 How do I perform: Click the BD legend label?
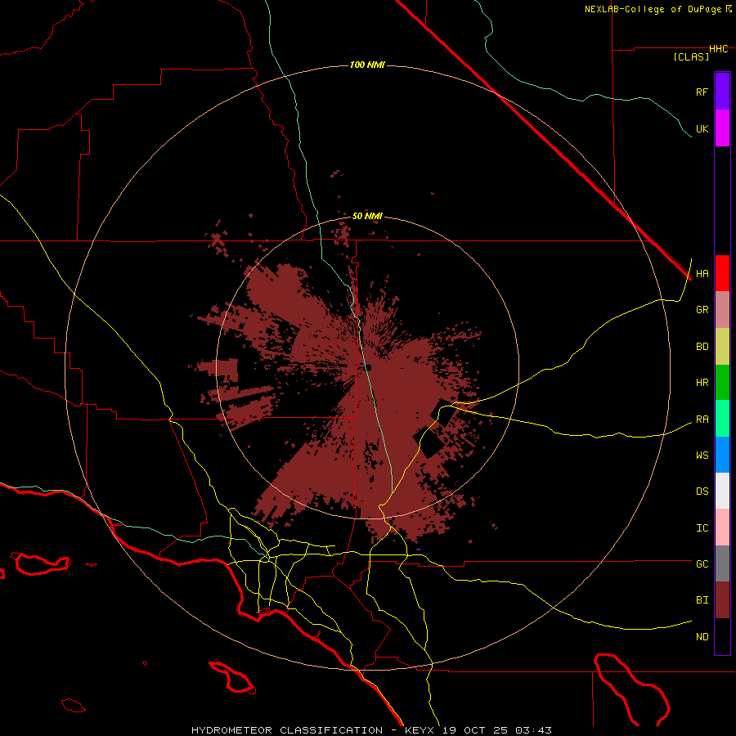tap(702, 347)
